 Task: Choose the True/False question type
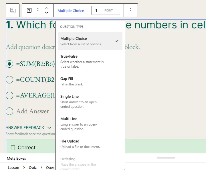[90, 61]
